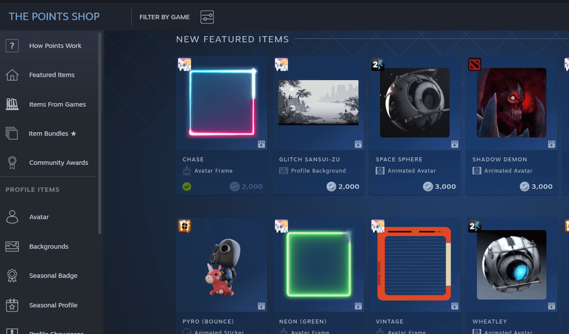This screenshot has width=569, height=334.
Task: Open the Filter By Game settings icon
Action: (207, 17)
